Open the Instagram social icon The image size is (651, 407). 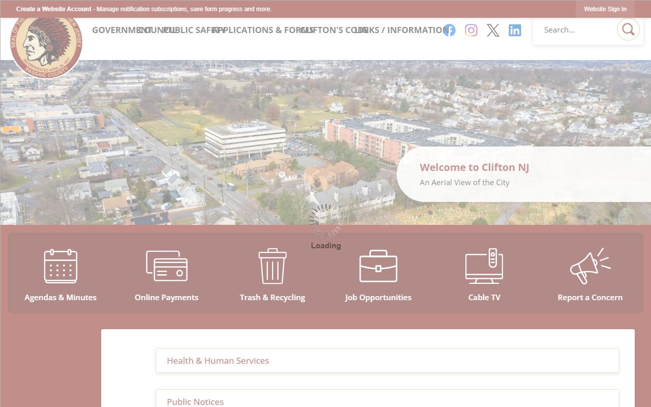pos(471,30)
